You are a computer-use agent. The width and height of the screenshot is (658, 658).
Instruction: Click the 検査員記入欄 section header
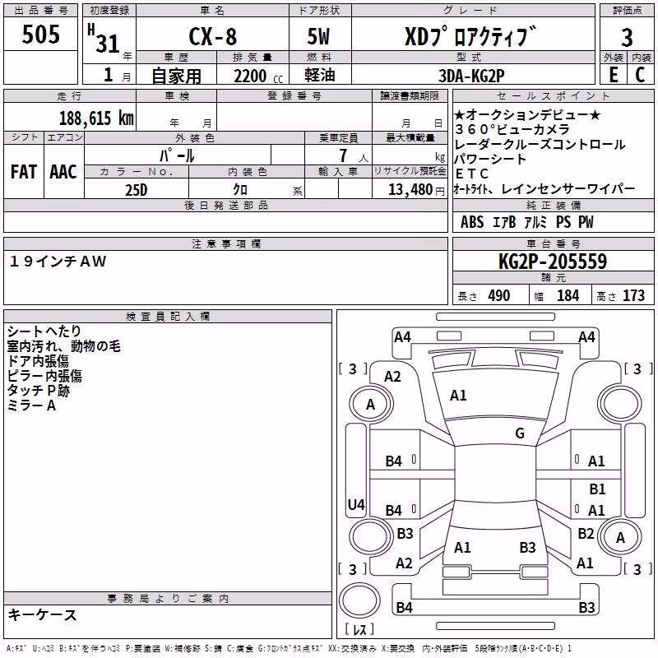click(x=168, y=317)
